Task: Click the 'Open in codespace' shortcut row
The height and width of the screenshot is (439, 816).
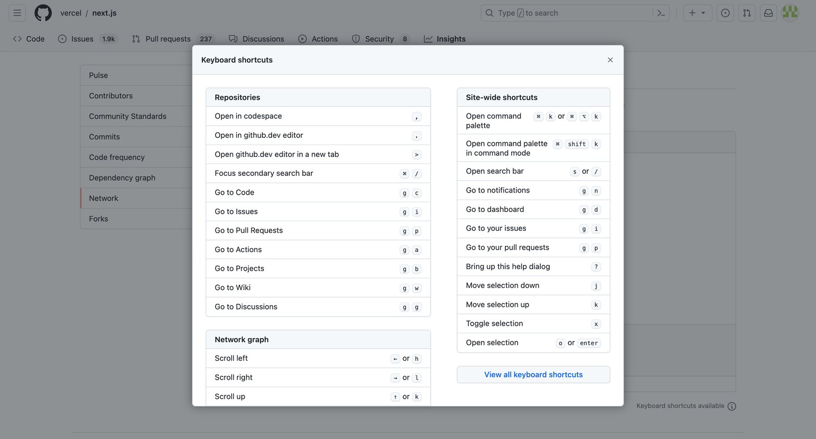Action: (318, 116)
